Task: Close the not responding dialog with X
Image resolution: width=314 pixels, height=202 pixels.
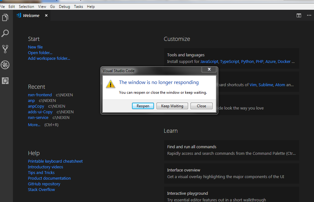Action: [209, 69]
